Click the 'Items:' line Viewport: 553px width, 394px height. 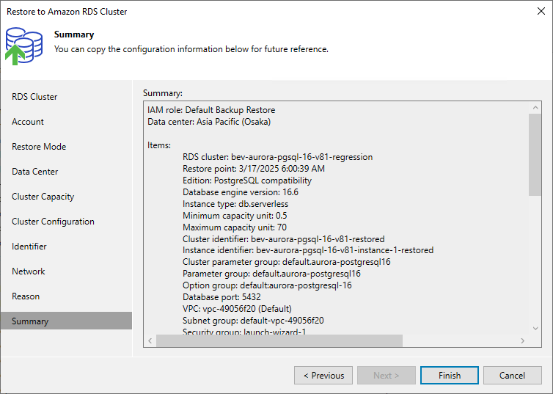click(159, 145)
